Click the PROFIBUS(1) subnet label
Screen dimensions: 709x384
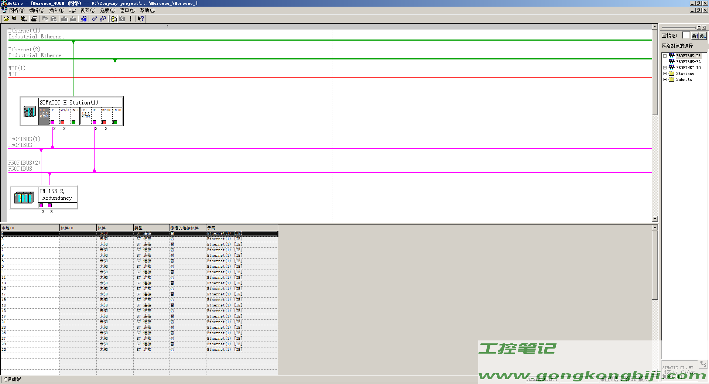(x=24, y=139)
